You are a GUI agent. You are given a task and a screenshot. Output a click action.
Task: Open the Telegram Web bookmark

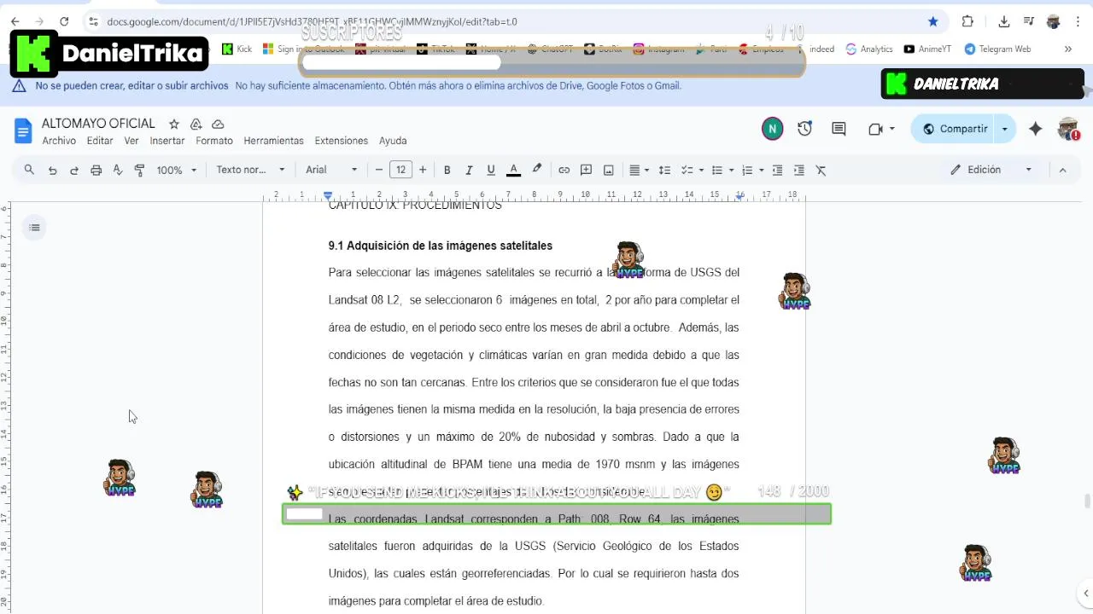[997, 49]
